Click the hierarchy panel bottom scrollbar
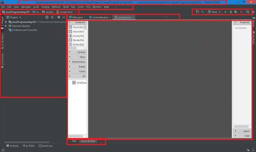Screen dimensions: 256x152 (76, 136)
